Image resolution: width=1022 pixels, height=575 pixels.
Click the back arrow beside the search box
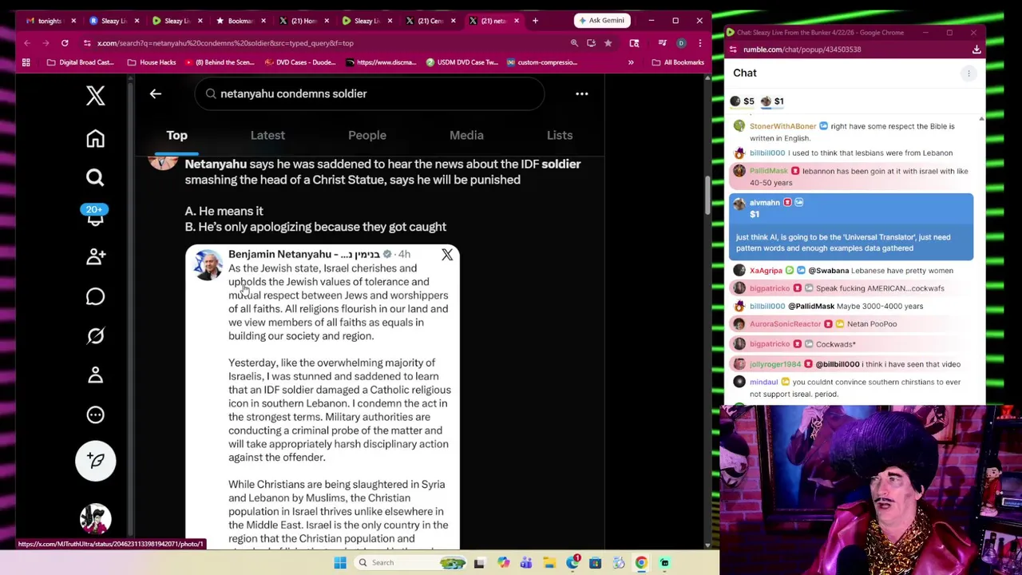tap(156, 93)
